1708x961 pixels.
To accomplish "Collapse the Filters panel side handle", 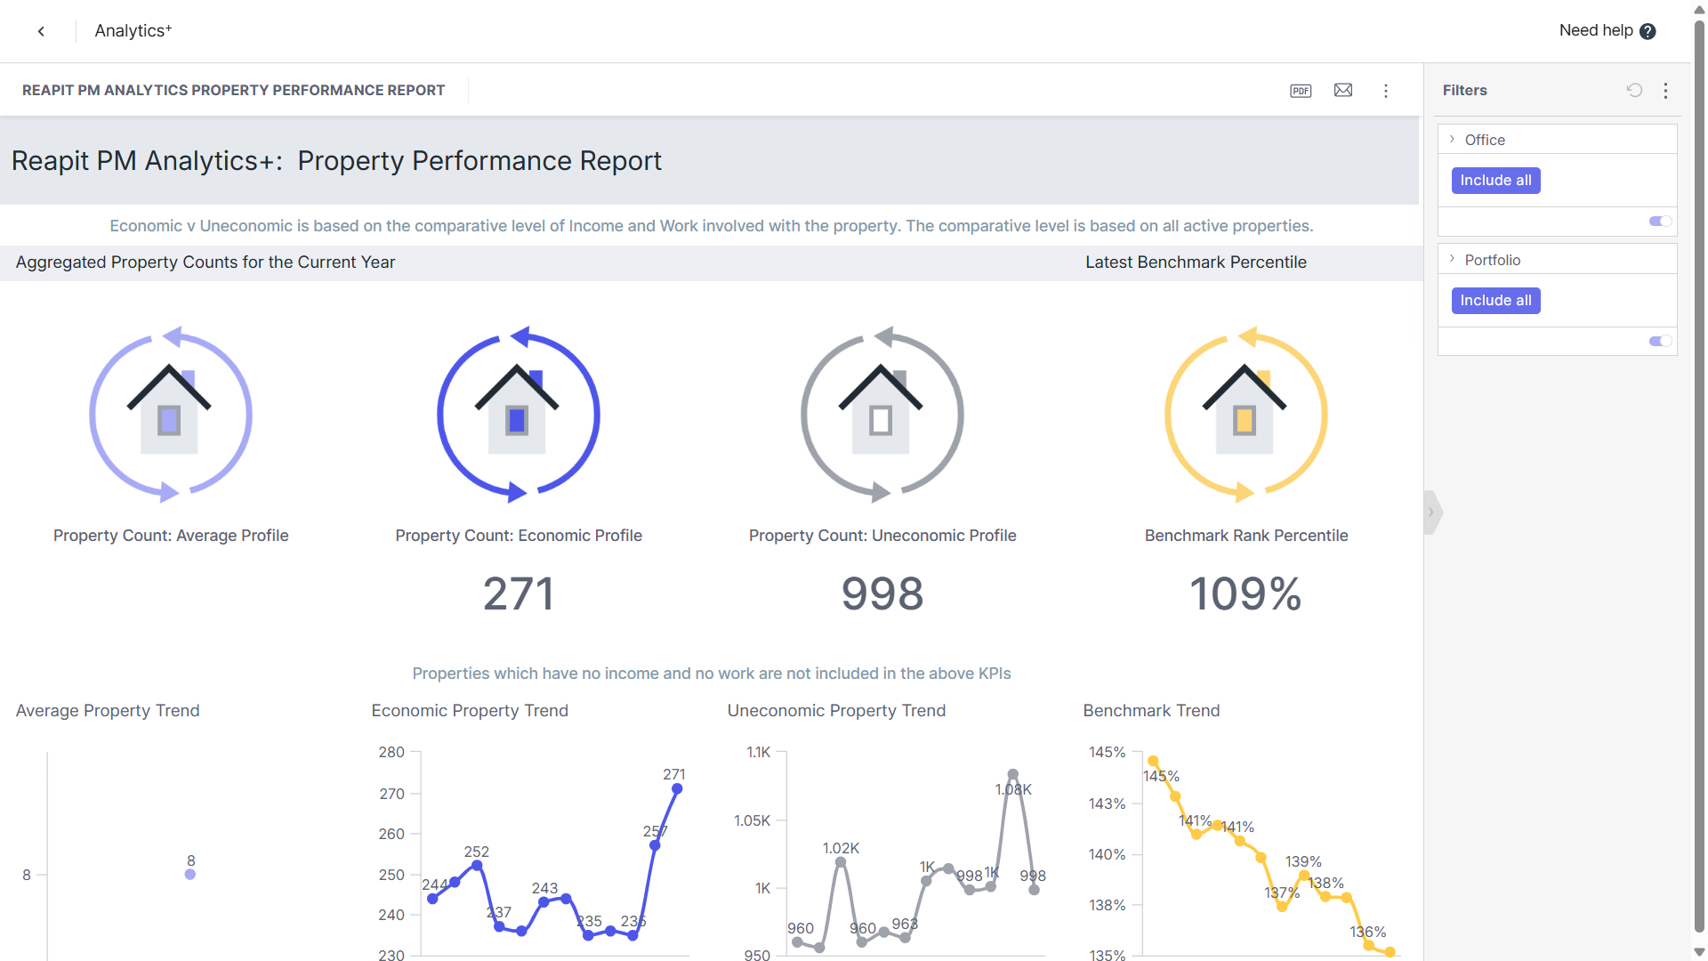I will point(1431,513).
